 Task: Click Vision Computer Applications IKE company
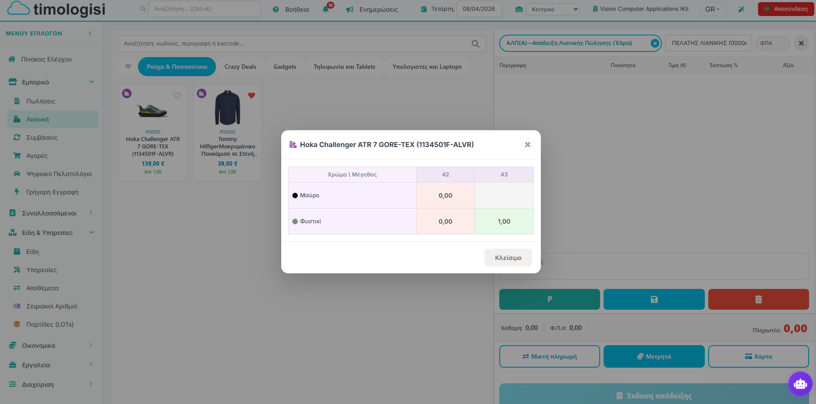click(641, 9)
